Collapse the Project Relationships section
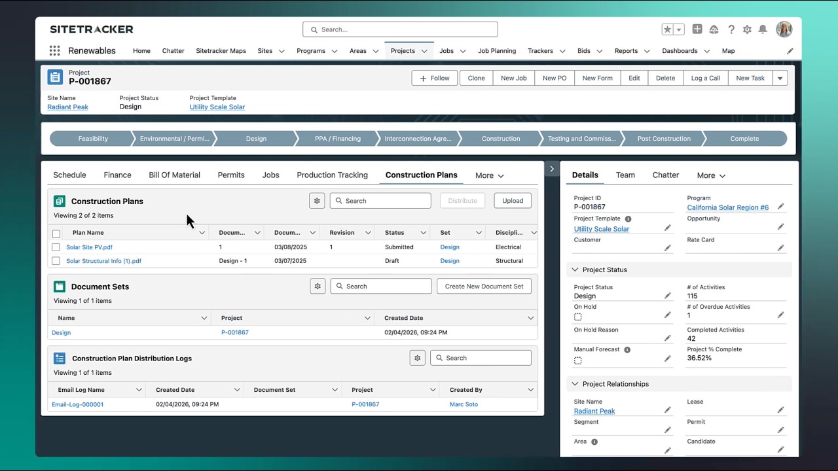This screenshot has width=838, height=471. coord(575,384)
